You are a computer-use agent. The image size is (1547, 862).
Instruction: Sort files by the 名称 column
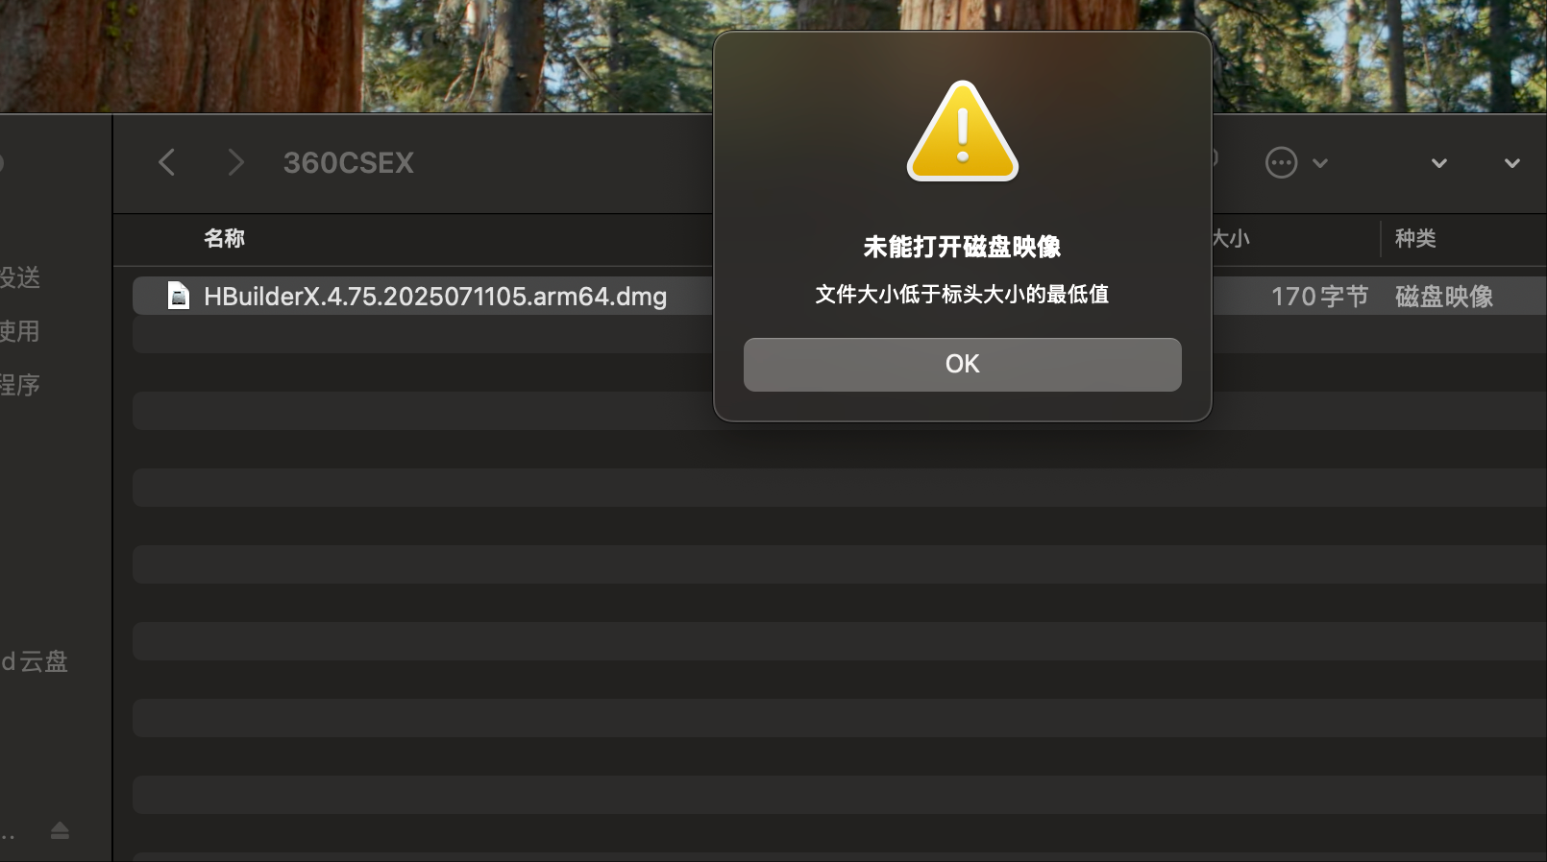click(x=225, y=238)
